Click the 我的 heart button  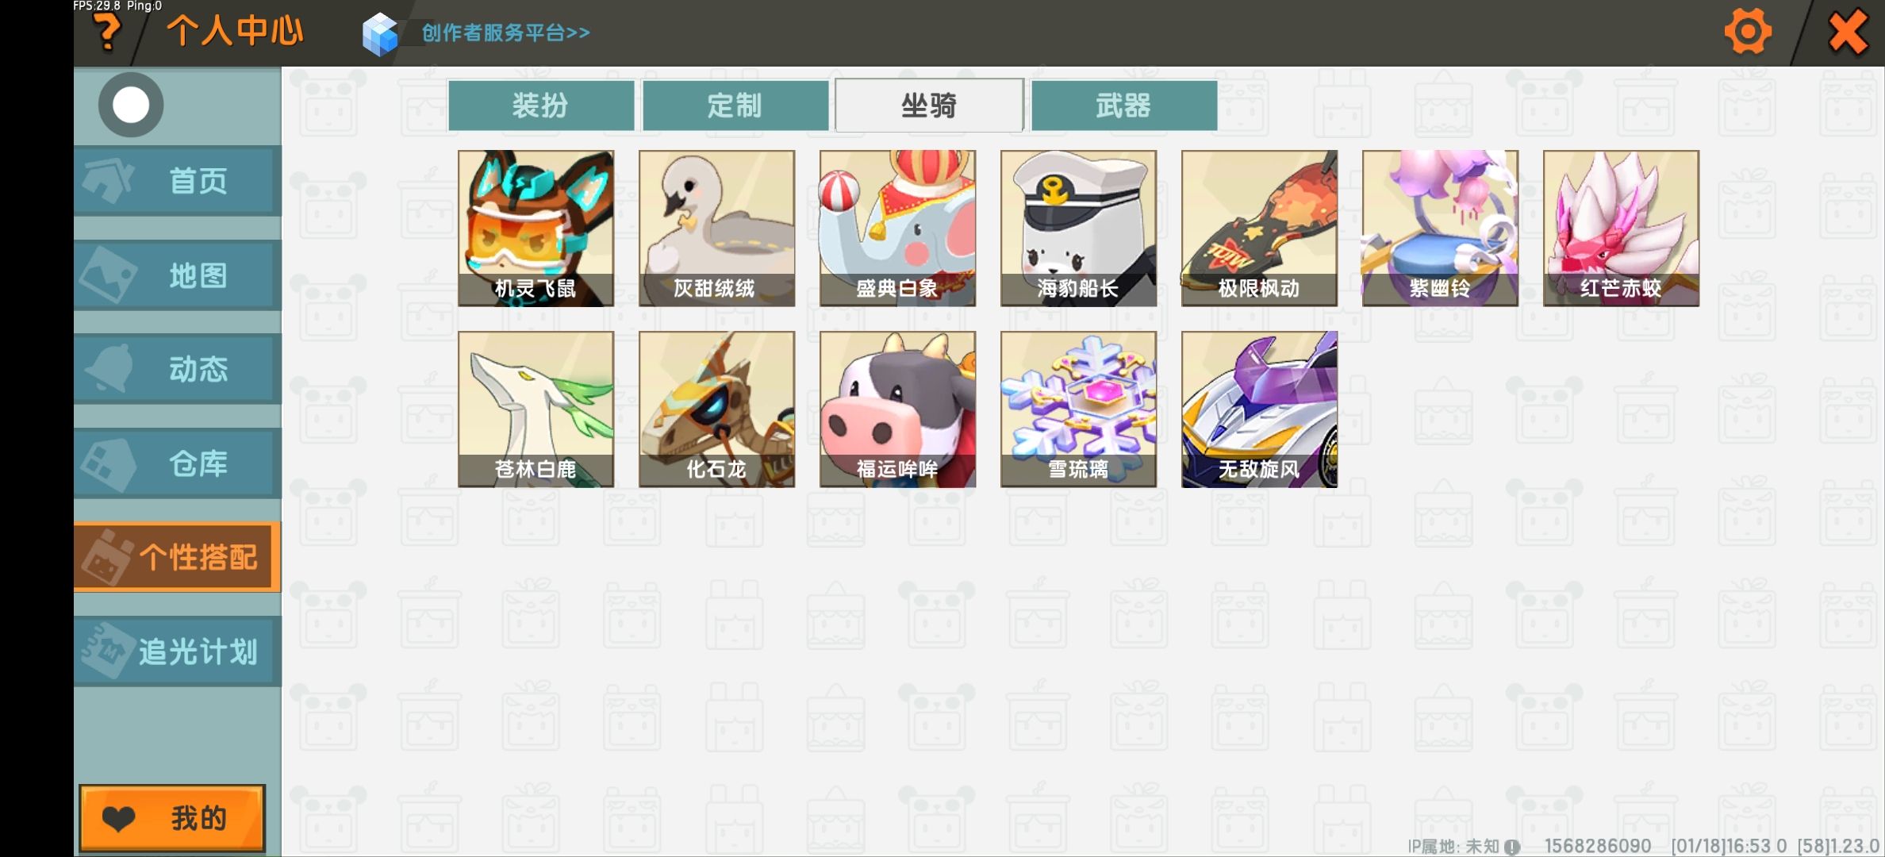tap(172, 818)
